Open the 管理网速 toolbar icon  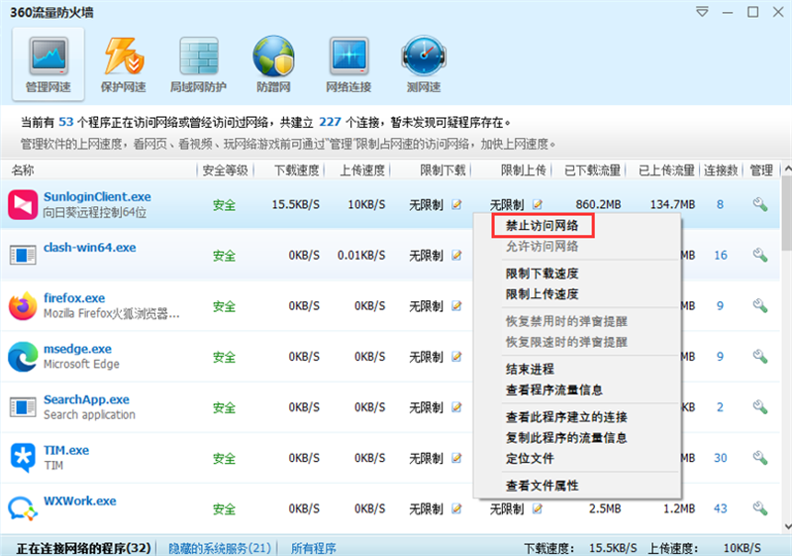pos(48,63)
